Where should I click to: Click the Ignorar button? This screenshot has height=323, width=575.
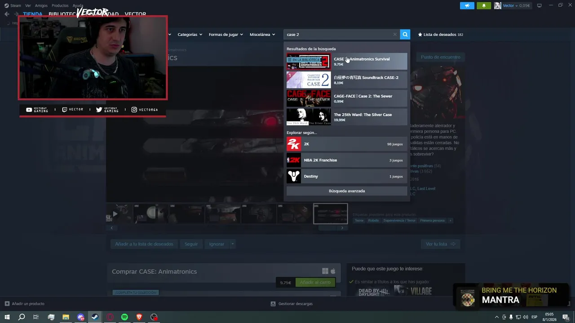[217, 244]
